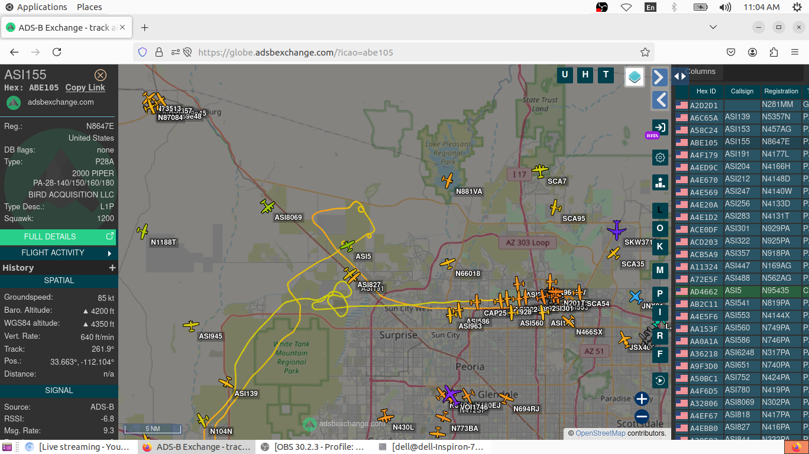The image size is (809, 454).
Task: Open the OpenStreetMap attribution link
Action: (600, 433)
